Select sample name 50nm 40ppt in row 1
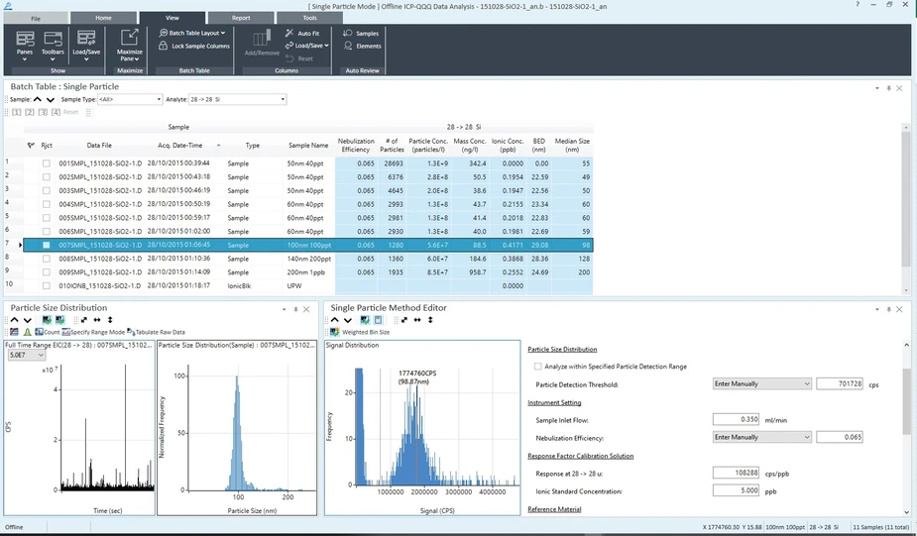The image size is (917, 536). tap(304, 163)
